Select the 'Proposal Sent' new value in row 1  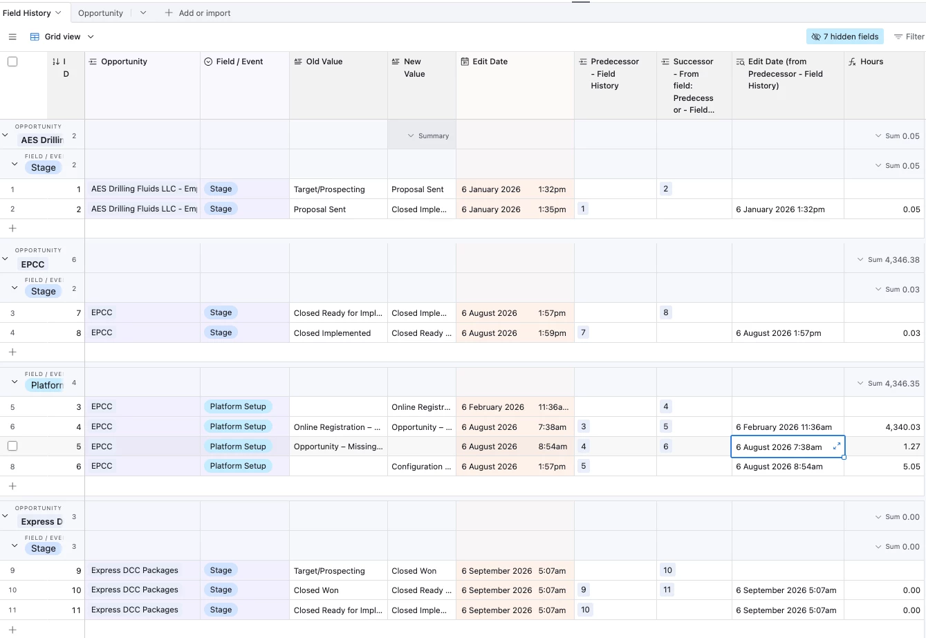click(x=422, y=189)
